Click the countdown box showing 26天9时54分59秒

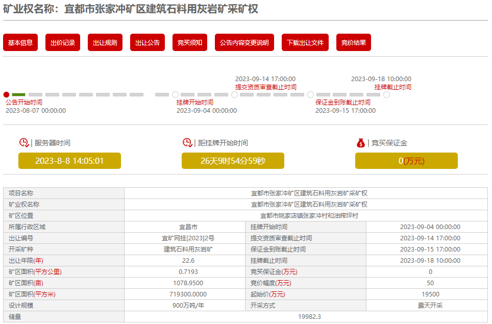point(233,161)
